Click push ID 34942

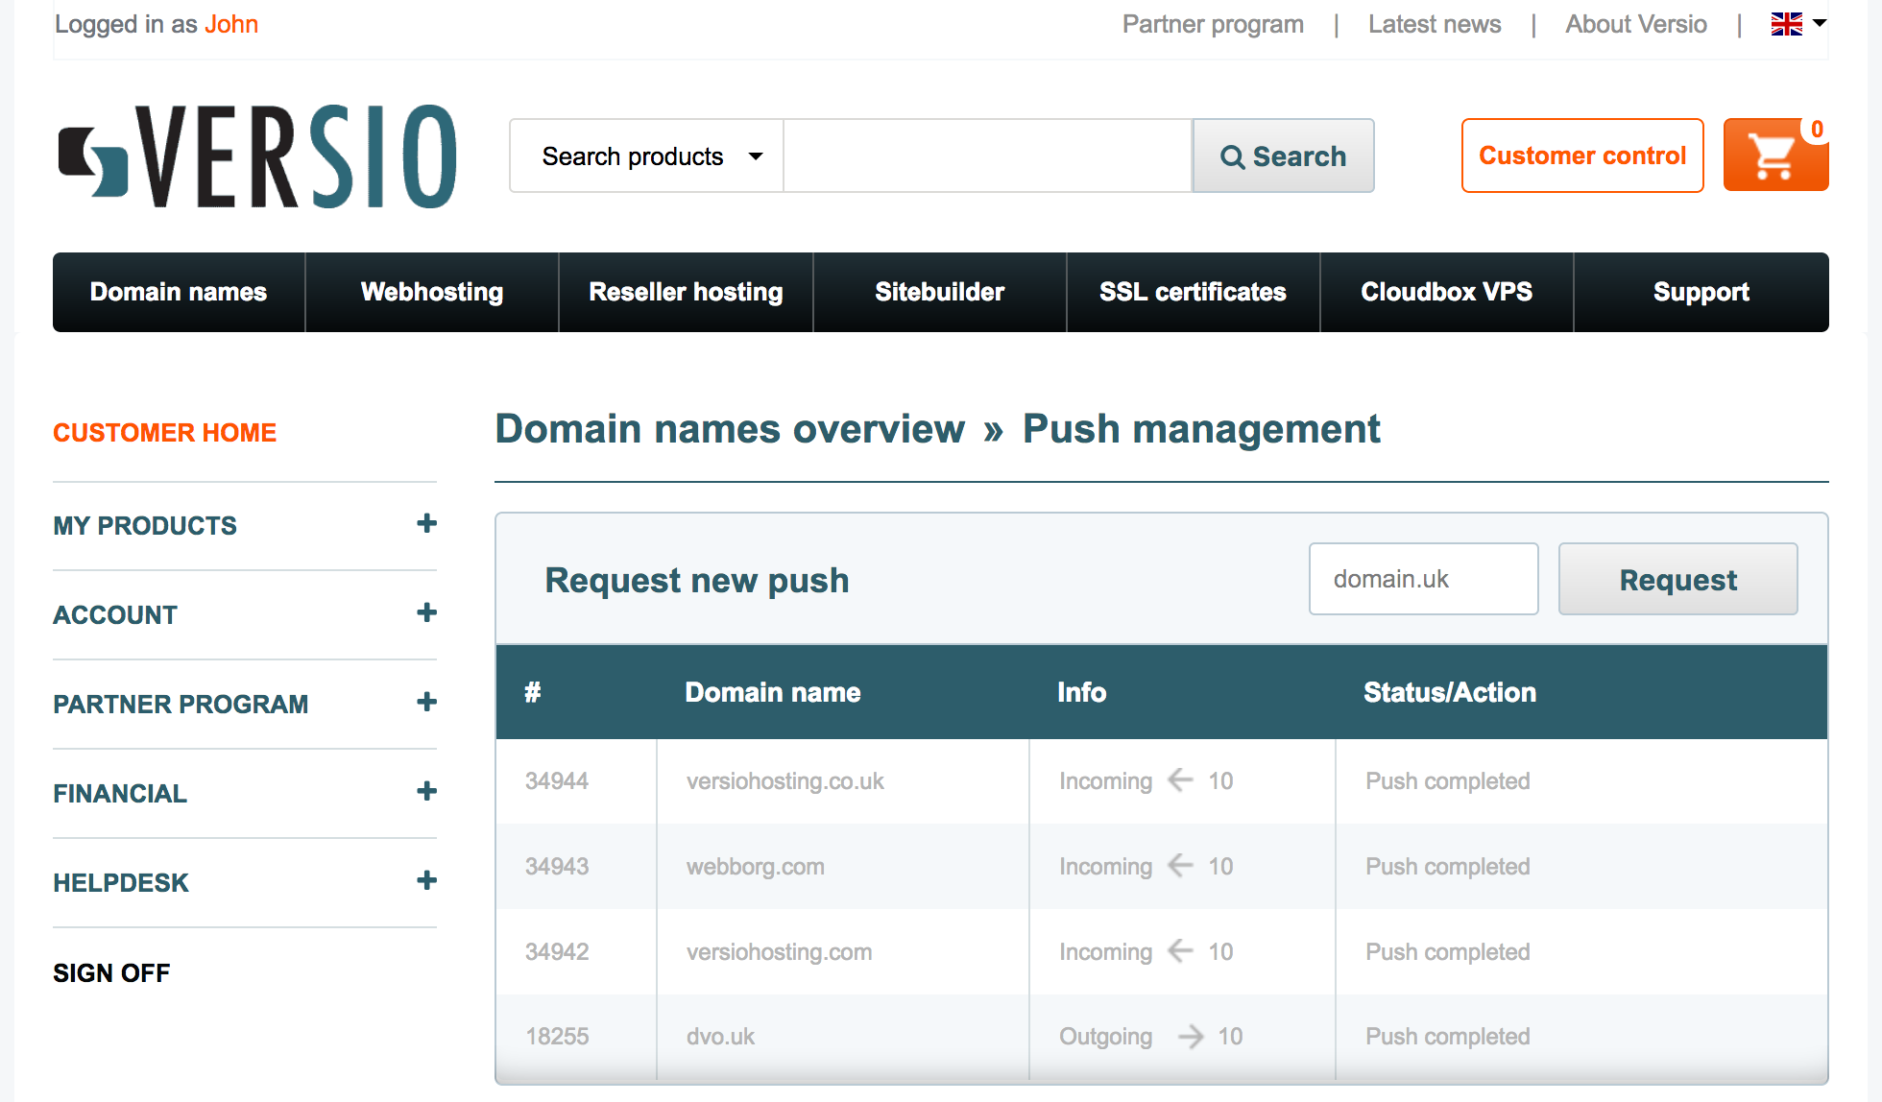click(557, 952)
